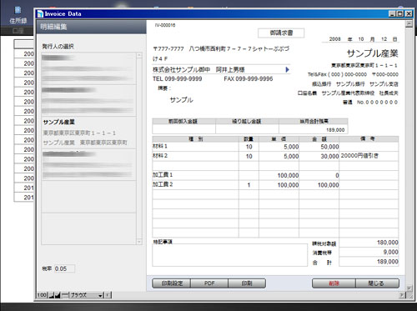Click the 30,000 amount cell for 材料2
The image size is (417, 311).
click(x=319, y=156)
